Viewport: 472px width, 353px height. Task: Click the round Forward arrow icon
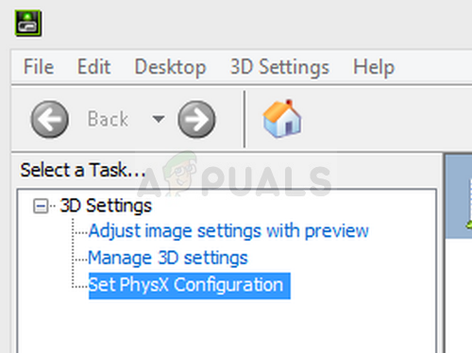[196, 119]
